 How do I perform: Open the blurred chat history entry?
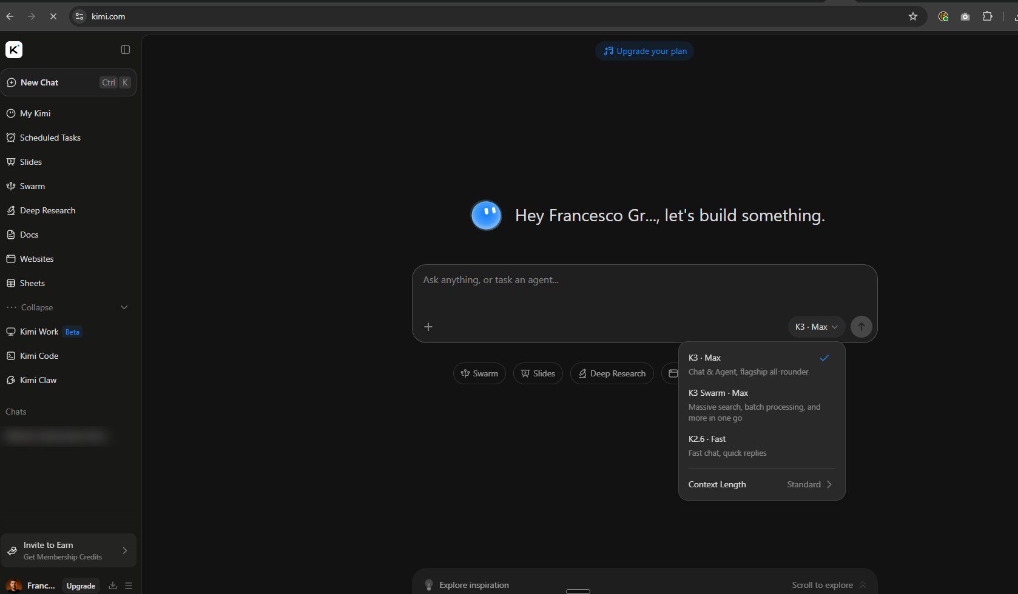point(56,436)
